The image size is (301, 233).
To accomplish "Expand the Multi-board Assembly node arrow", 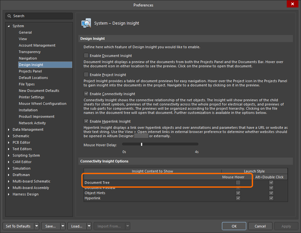I will [9, 188].
